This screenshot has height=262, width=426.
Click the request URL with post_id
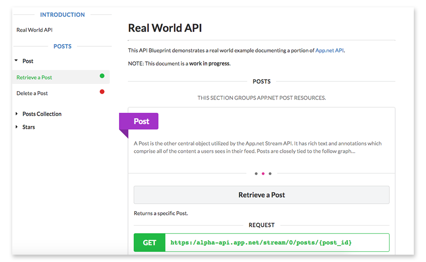(261, 243)
